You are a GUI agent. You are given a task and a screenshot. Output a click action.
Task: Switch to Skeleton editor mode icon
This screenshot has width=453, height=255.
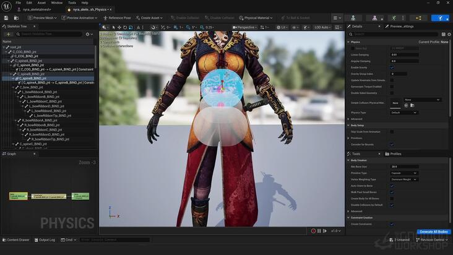click(353, 18)
